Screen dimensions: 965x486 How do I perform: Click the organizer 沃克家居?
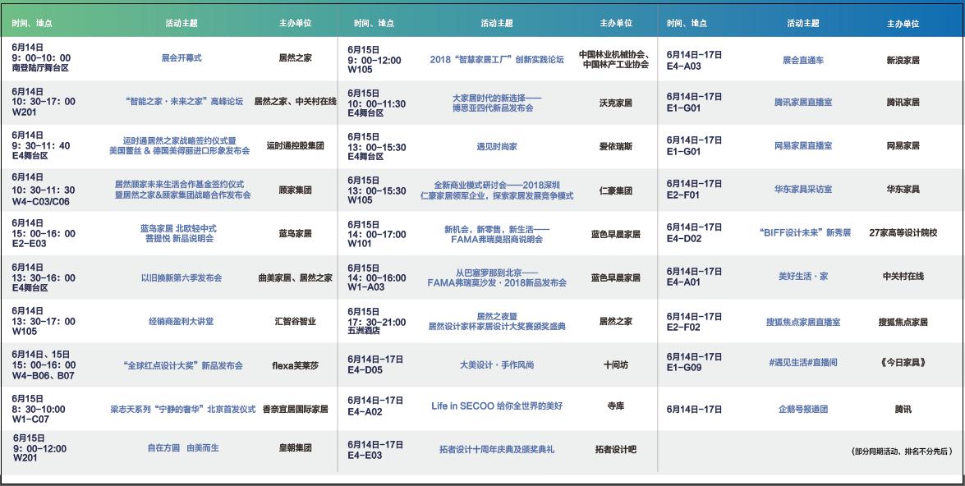pyautogui.click(x=615, y=103)
